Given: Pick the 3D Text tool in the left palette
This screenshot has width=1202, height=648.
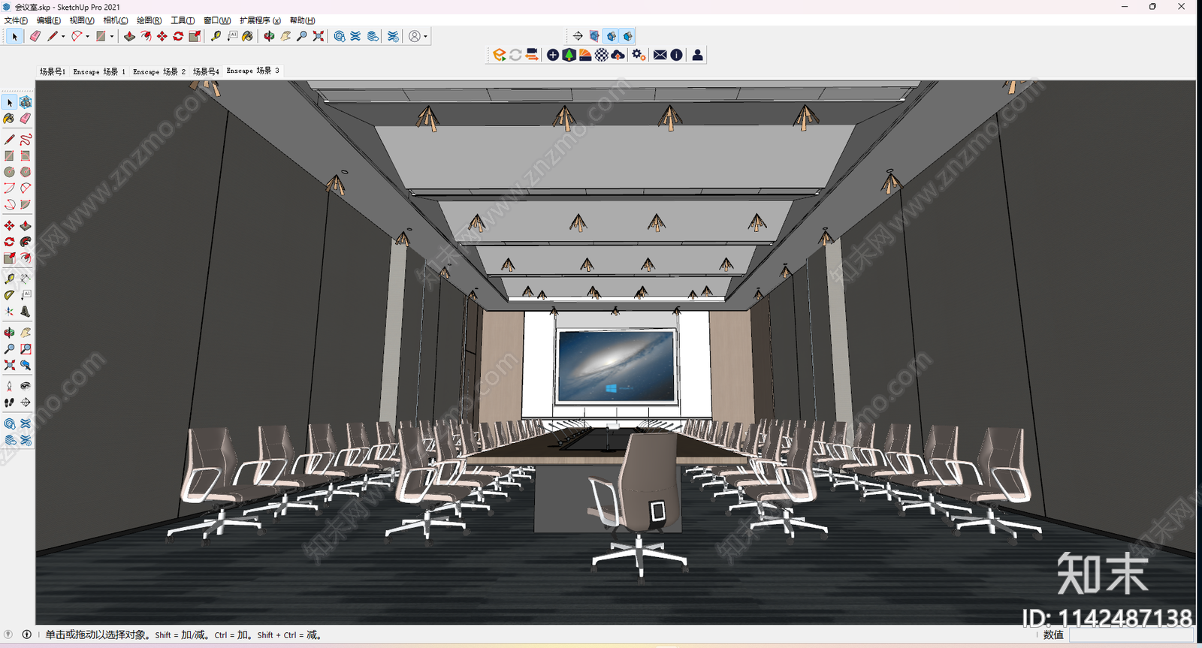Looking at the screenshot, I should point(26,312).
